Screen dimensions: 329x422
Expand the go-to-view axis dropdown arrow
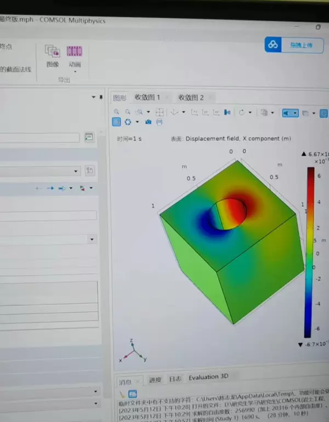pyautogui.click(x=185, y=112)
